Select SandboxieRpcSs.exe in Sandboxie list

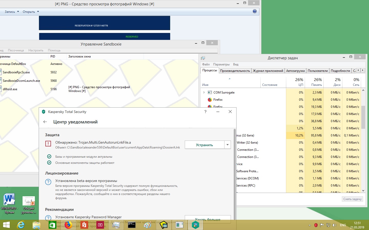16,72
